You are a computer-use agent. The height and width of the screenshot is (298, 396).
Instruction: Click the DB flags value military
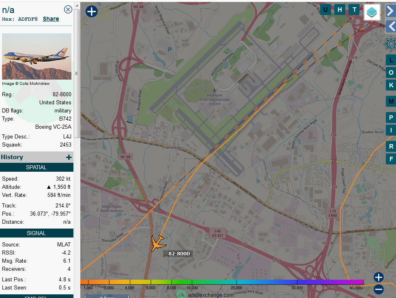tap(63, 111)
